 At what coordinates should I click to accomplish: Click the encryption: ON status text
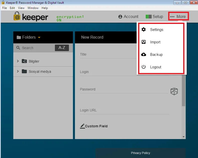point(70,18)
